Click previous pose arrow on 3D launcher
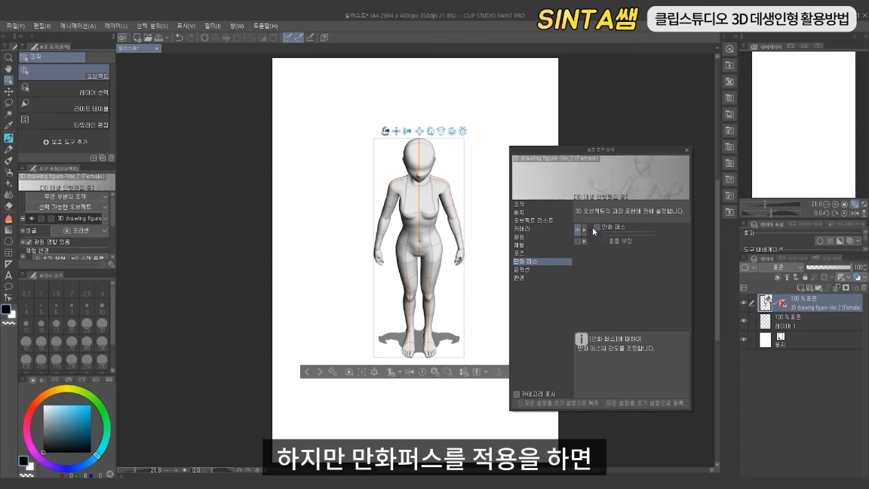This screenshot has height=489, width=869. point(308,372)
